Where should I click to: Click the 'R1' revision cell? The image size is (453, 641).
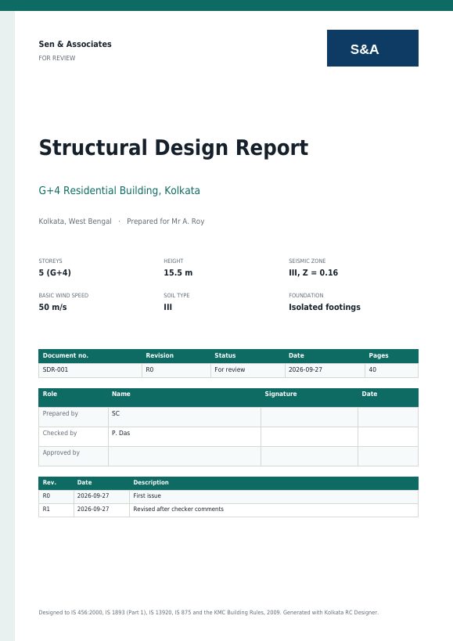tap(56, 510)
